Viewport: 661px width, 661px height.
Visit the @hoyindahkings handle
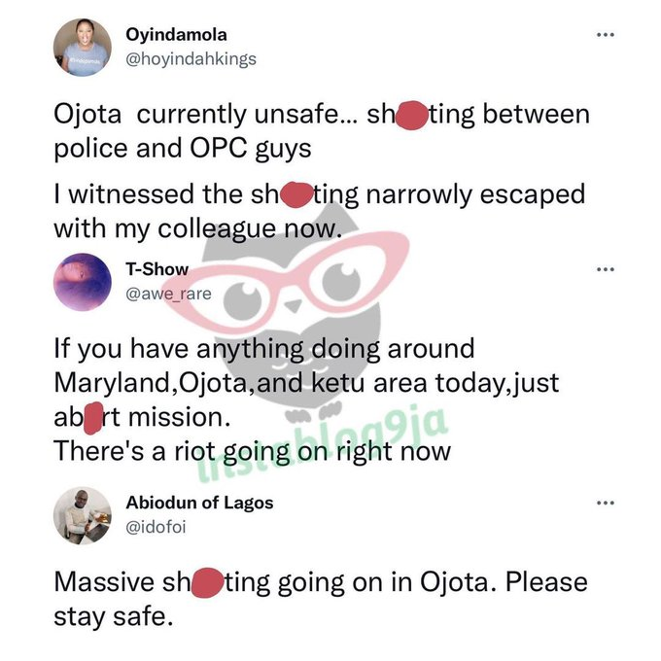pos(191,58)
